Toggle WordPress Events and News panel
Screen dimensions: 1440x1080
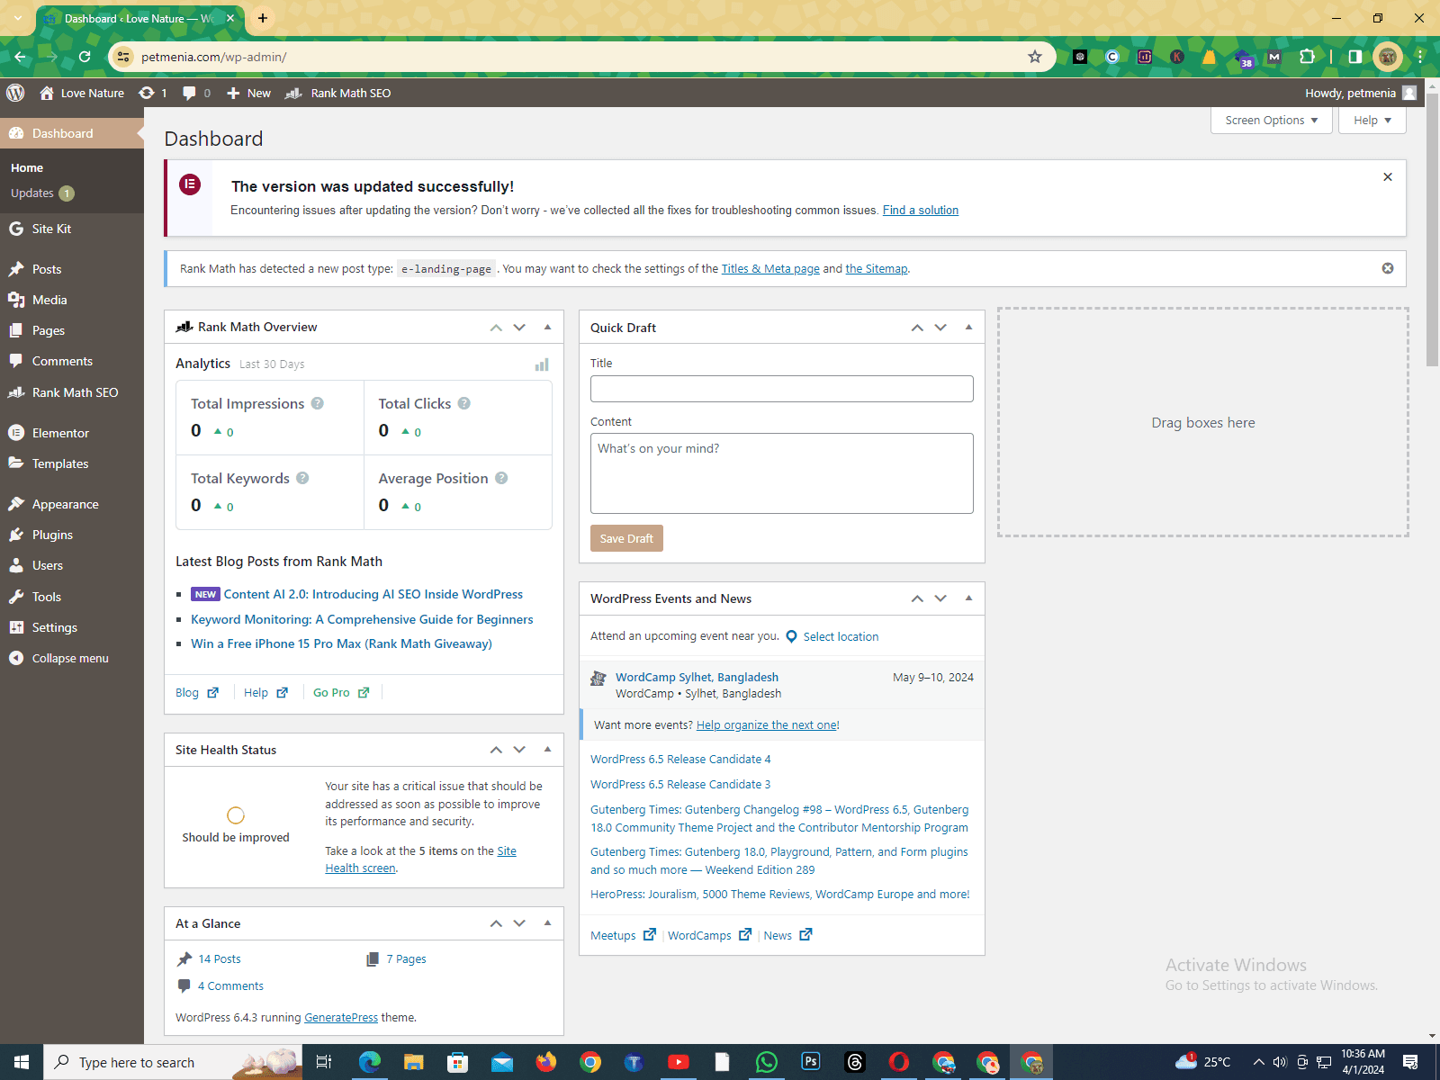(968, 598)
